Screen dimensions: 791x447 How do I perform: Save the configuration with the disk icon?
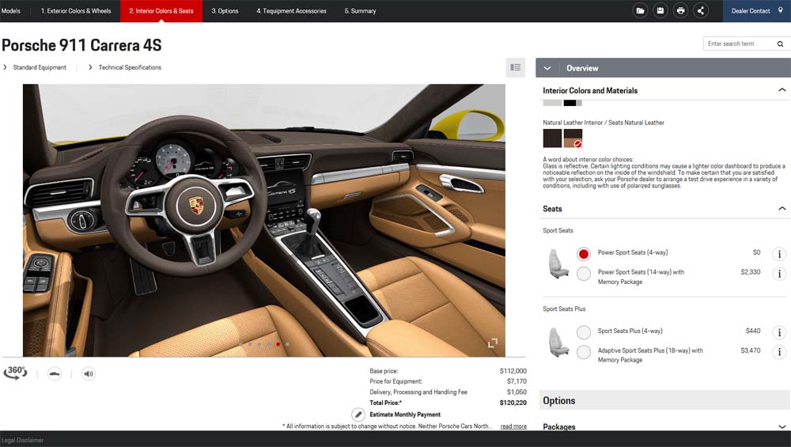tap(660, 11)
